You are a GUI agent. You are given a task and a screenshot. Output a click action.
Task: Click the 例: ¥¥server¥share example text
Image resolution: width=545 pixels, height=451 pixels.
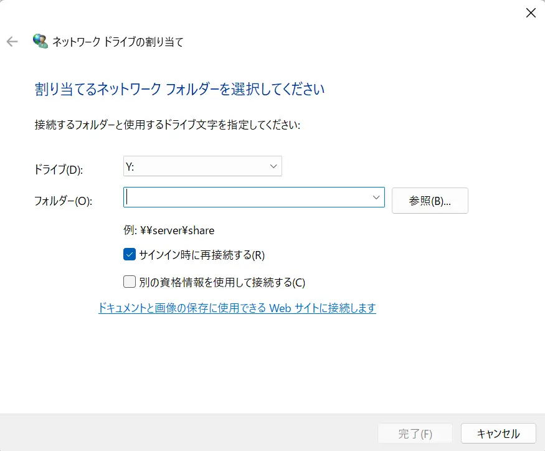pyautogui.click(x=169, y=230)
